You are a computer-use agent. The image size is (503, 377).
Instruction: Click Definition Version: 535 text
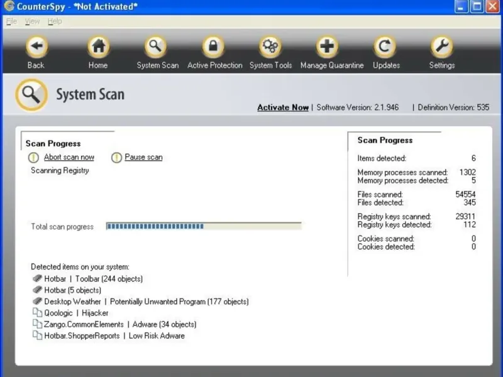point(453,107)
